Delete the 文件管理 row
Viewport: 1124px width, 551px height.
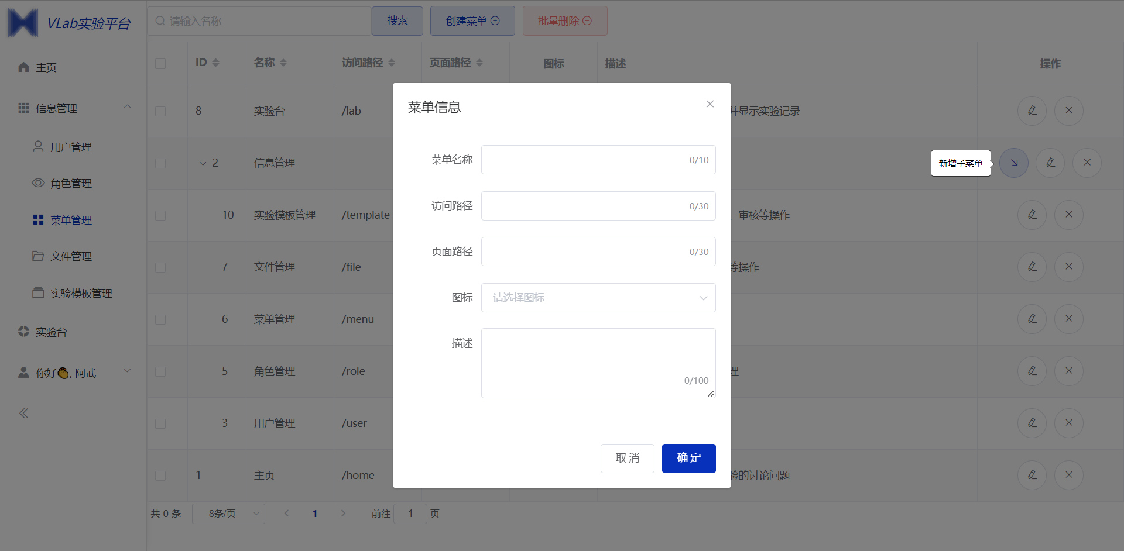pyautogui.click(x=1069, y=267)
